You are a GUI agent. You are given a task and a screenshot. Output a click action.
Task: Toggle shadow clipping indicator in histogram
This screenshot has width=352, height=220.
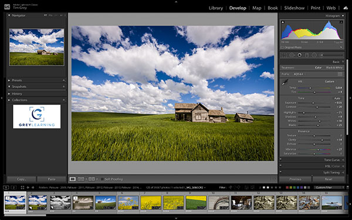pyautogui.click(x=283, y=22)
